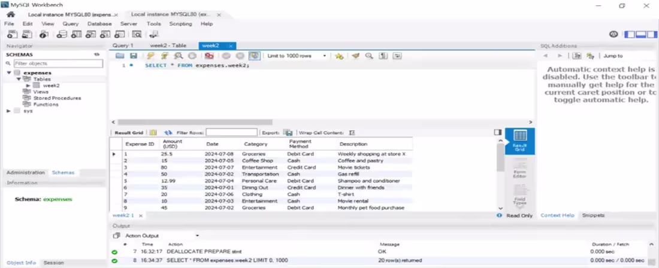Search table data icon
Screen dimensions: 659x268
coord(137,34)
